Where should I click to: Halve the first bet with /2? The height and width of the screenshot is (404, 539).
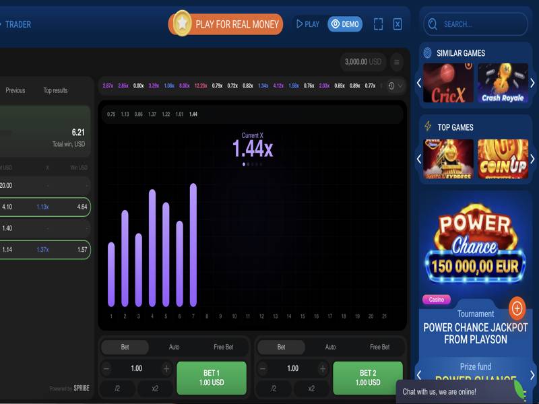tap(117, 389)
